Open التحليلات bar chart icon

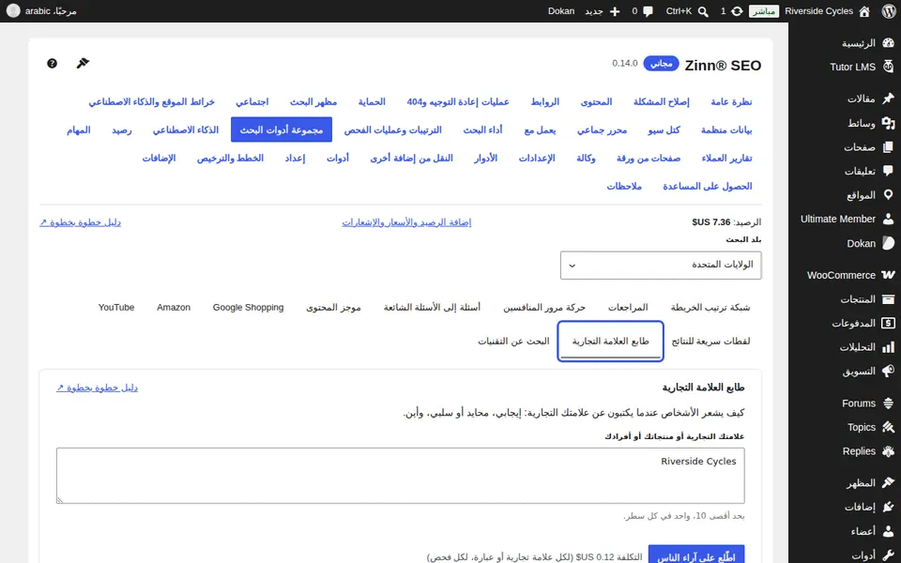[889, 347]
